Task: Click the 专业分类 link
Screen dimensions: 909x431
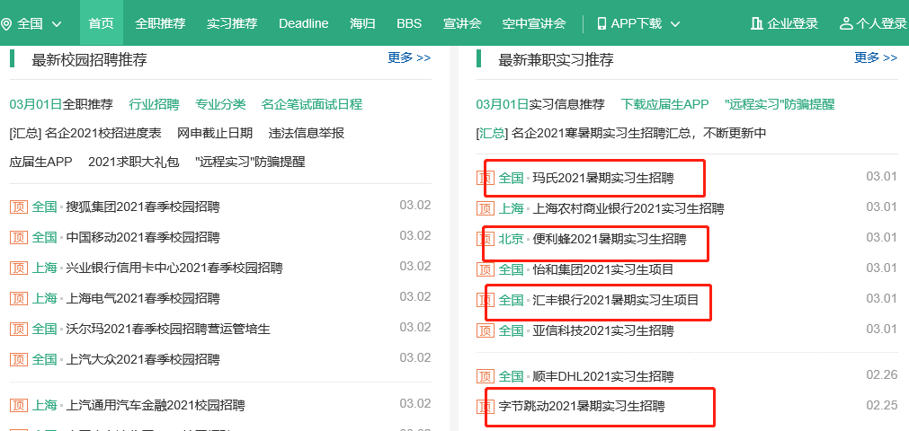Action: pyautogui.click(x=220, y=104)
